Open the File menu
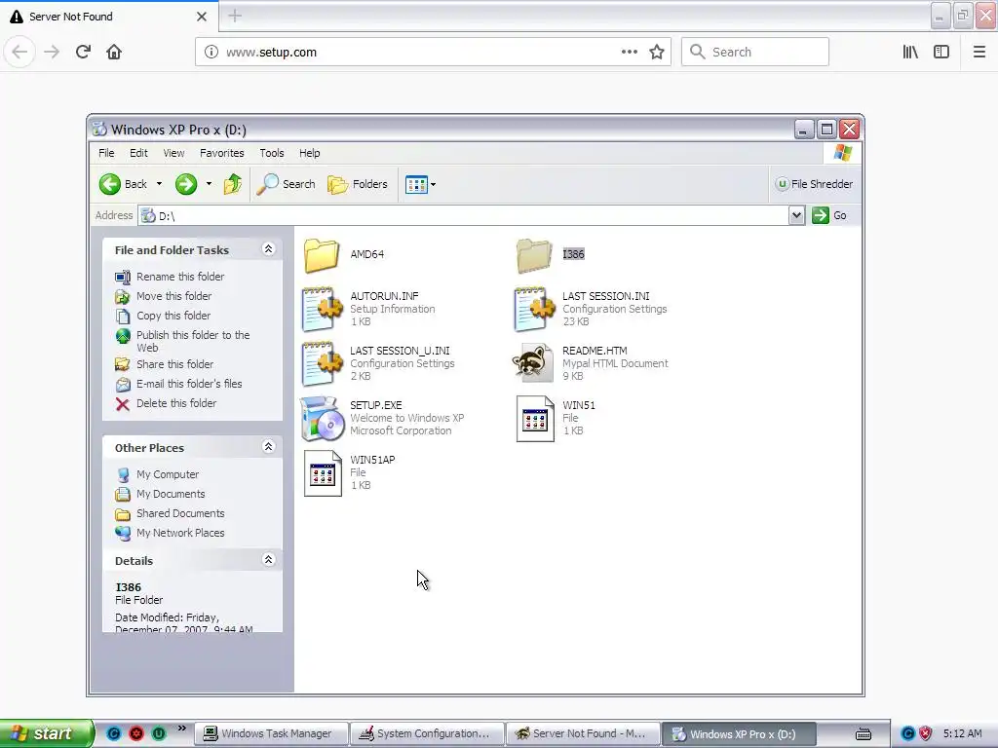The image size is (998, 748). pos(106,153)
